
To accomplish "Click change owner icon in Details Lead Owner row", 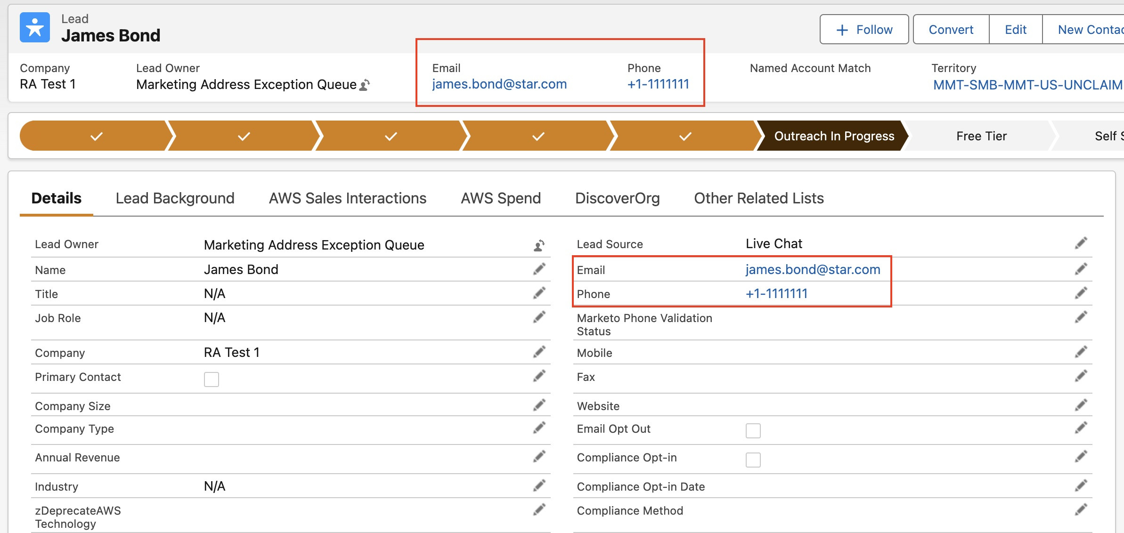I will [x=539, y=245].
